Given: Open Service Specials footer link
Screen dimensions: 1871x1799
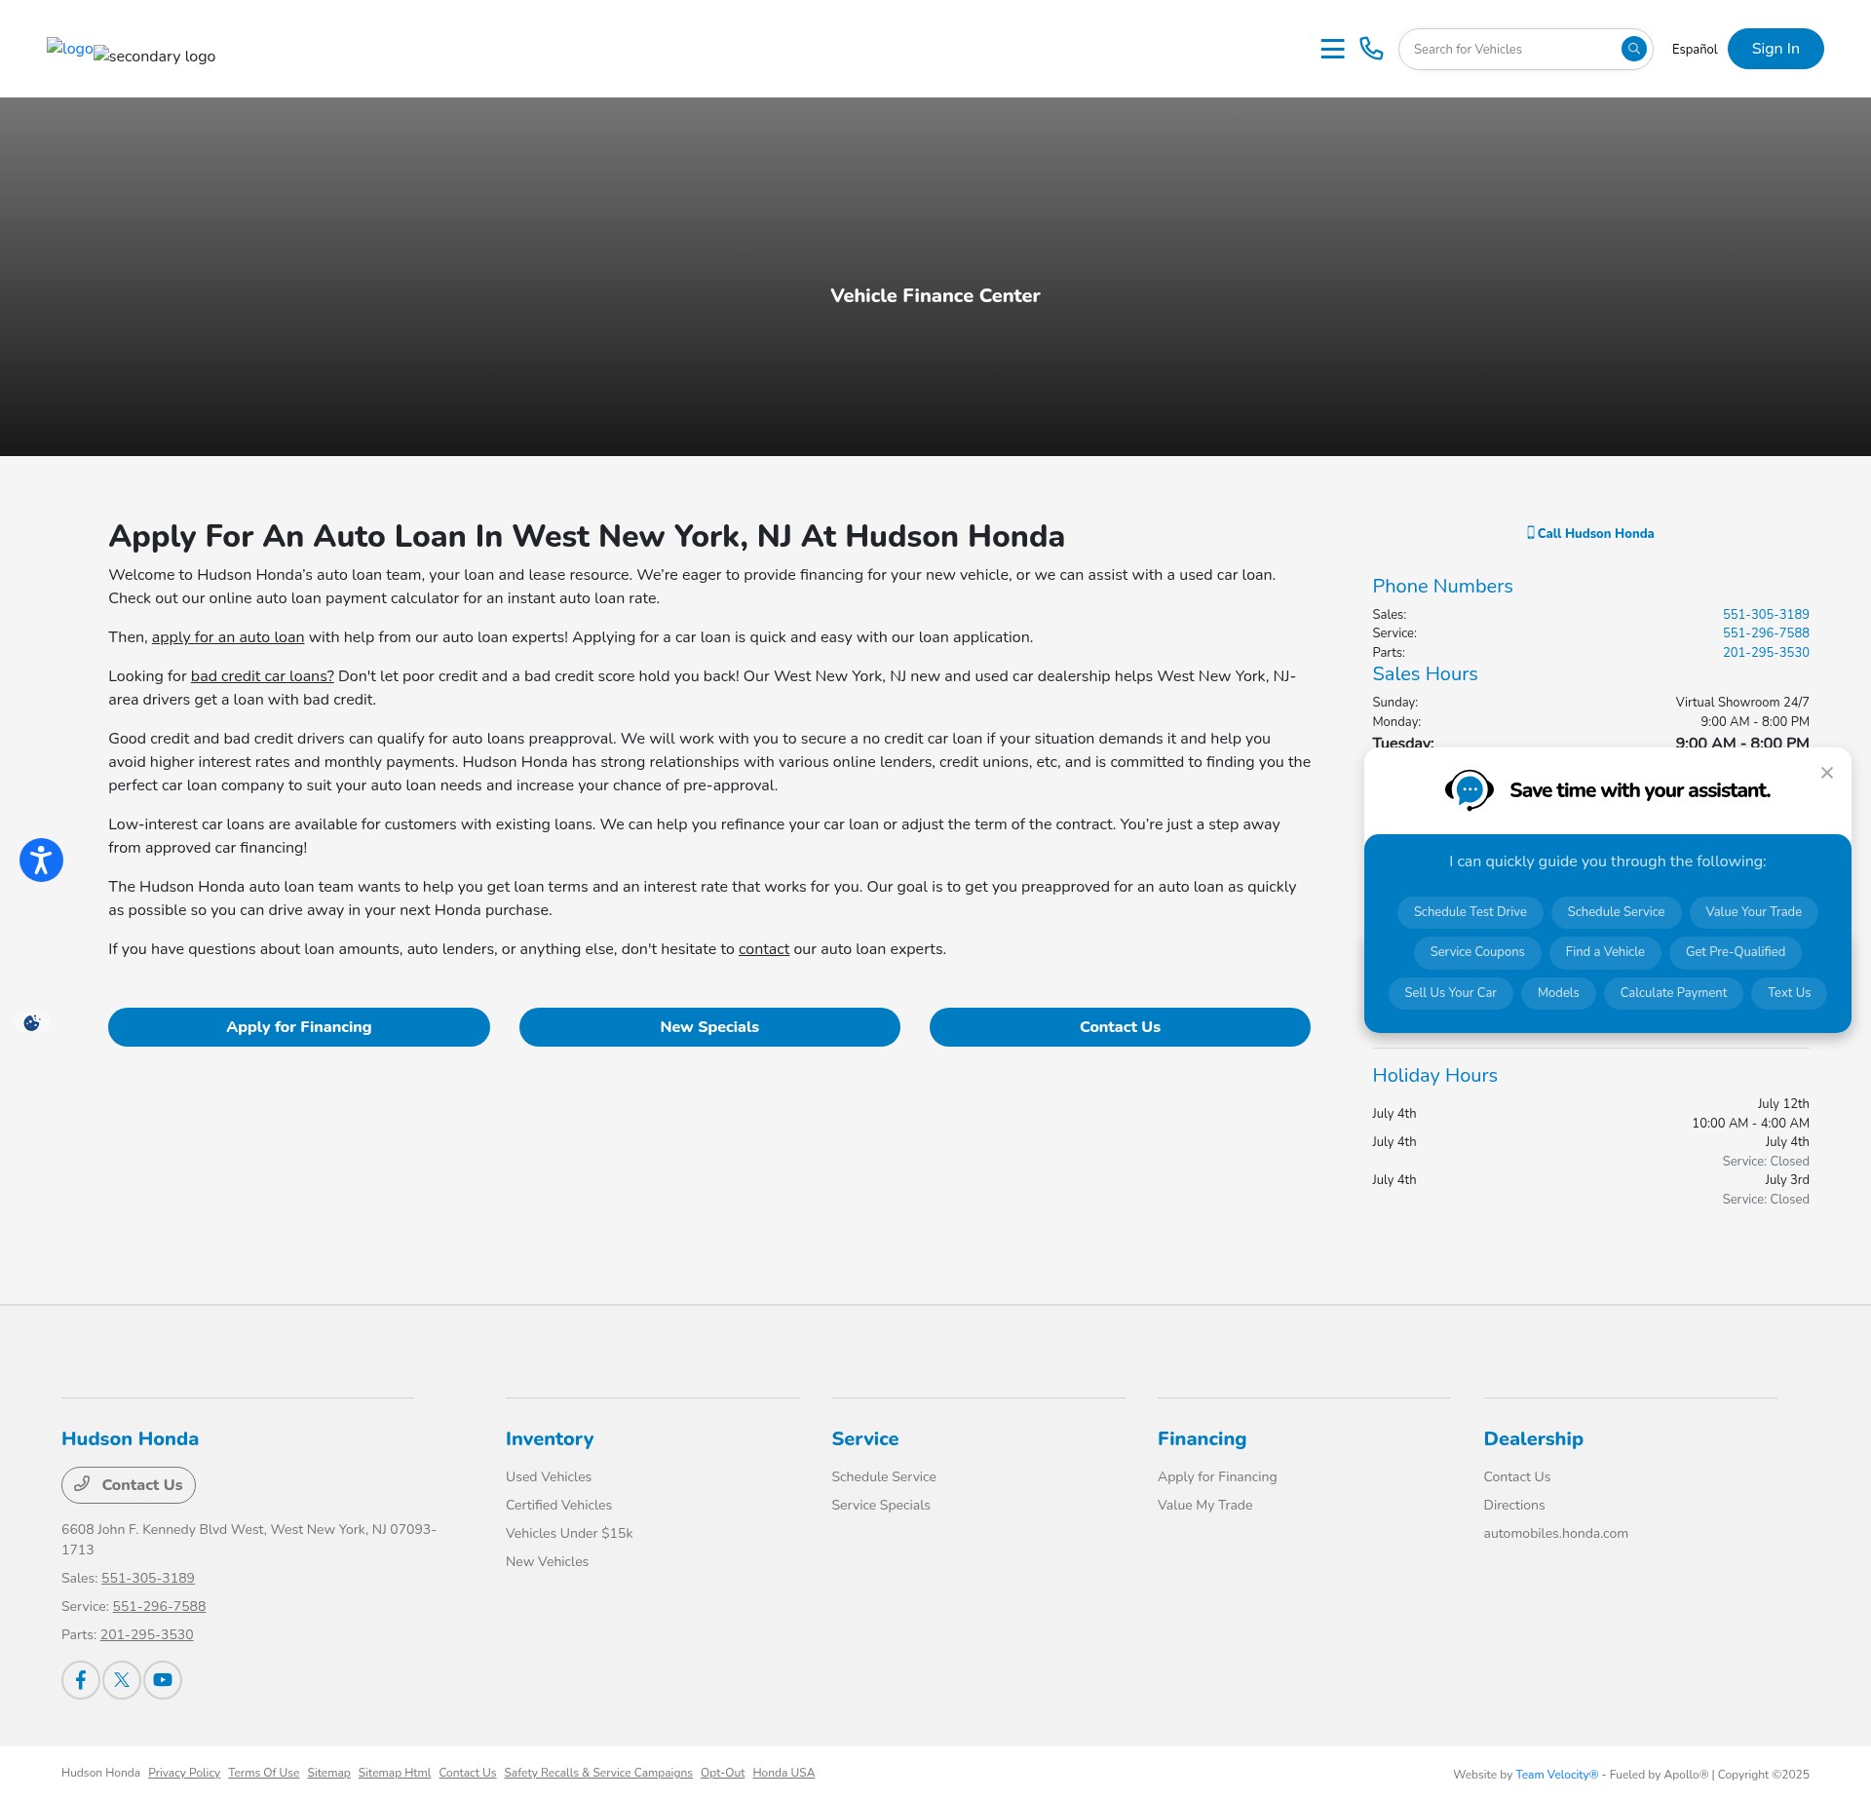Looking at the screenshot, I should [x=881, y=1505].
